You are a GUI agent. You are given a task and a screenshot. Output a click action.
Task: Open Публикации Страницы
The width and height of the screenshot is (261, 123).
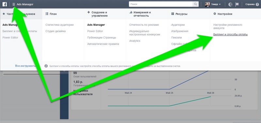(101, 38)
